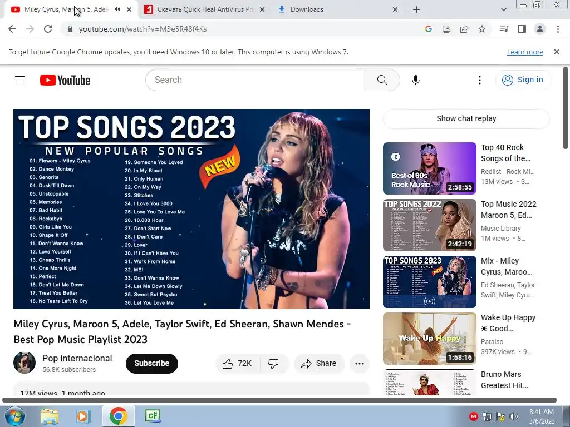
Task: Search with voice microphone
Action: point(416,80)
